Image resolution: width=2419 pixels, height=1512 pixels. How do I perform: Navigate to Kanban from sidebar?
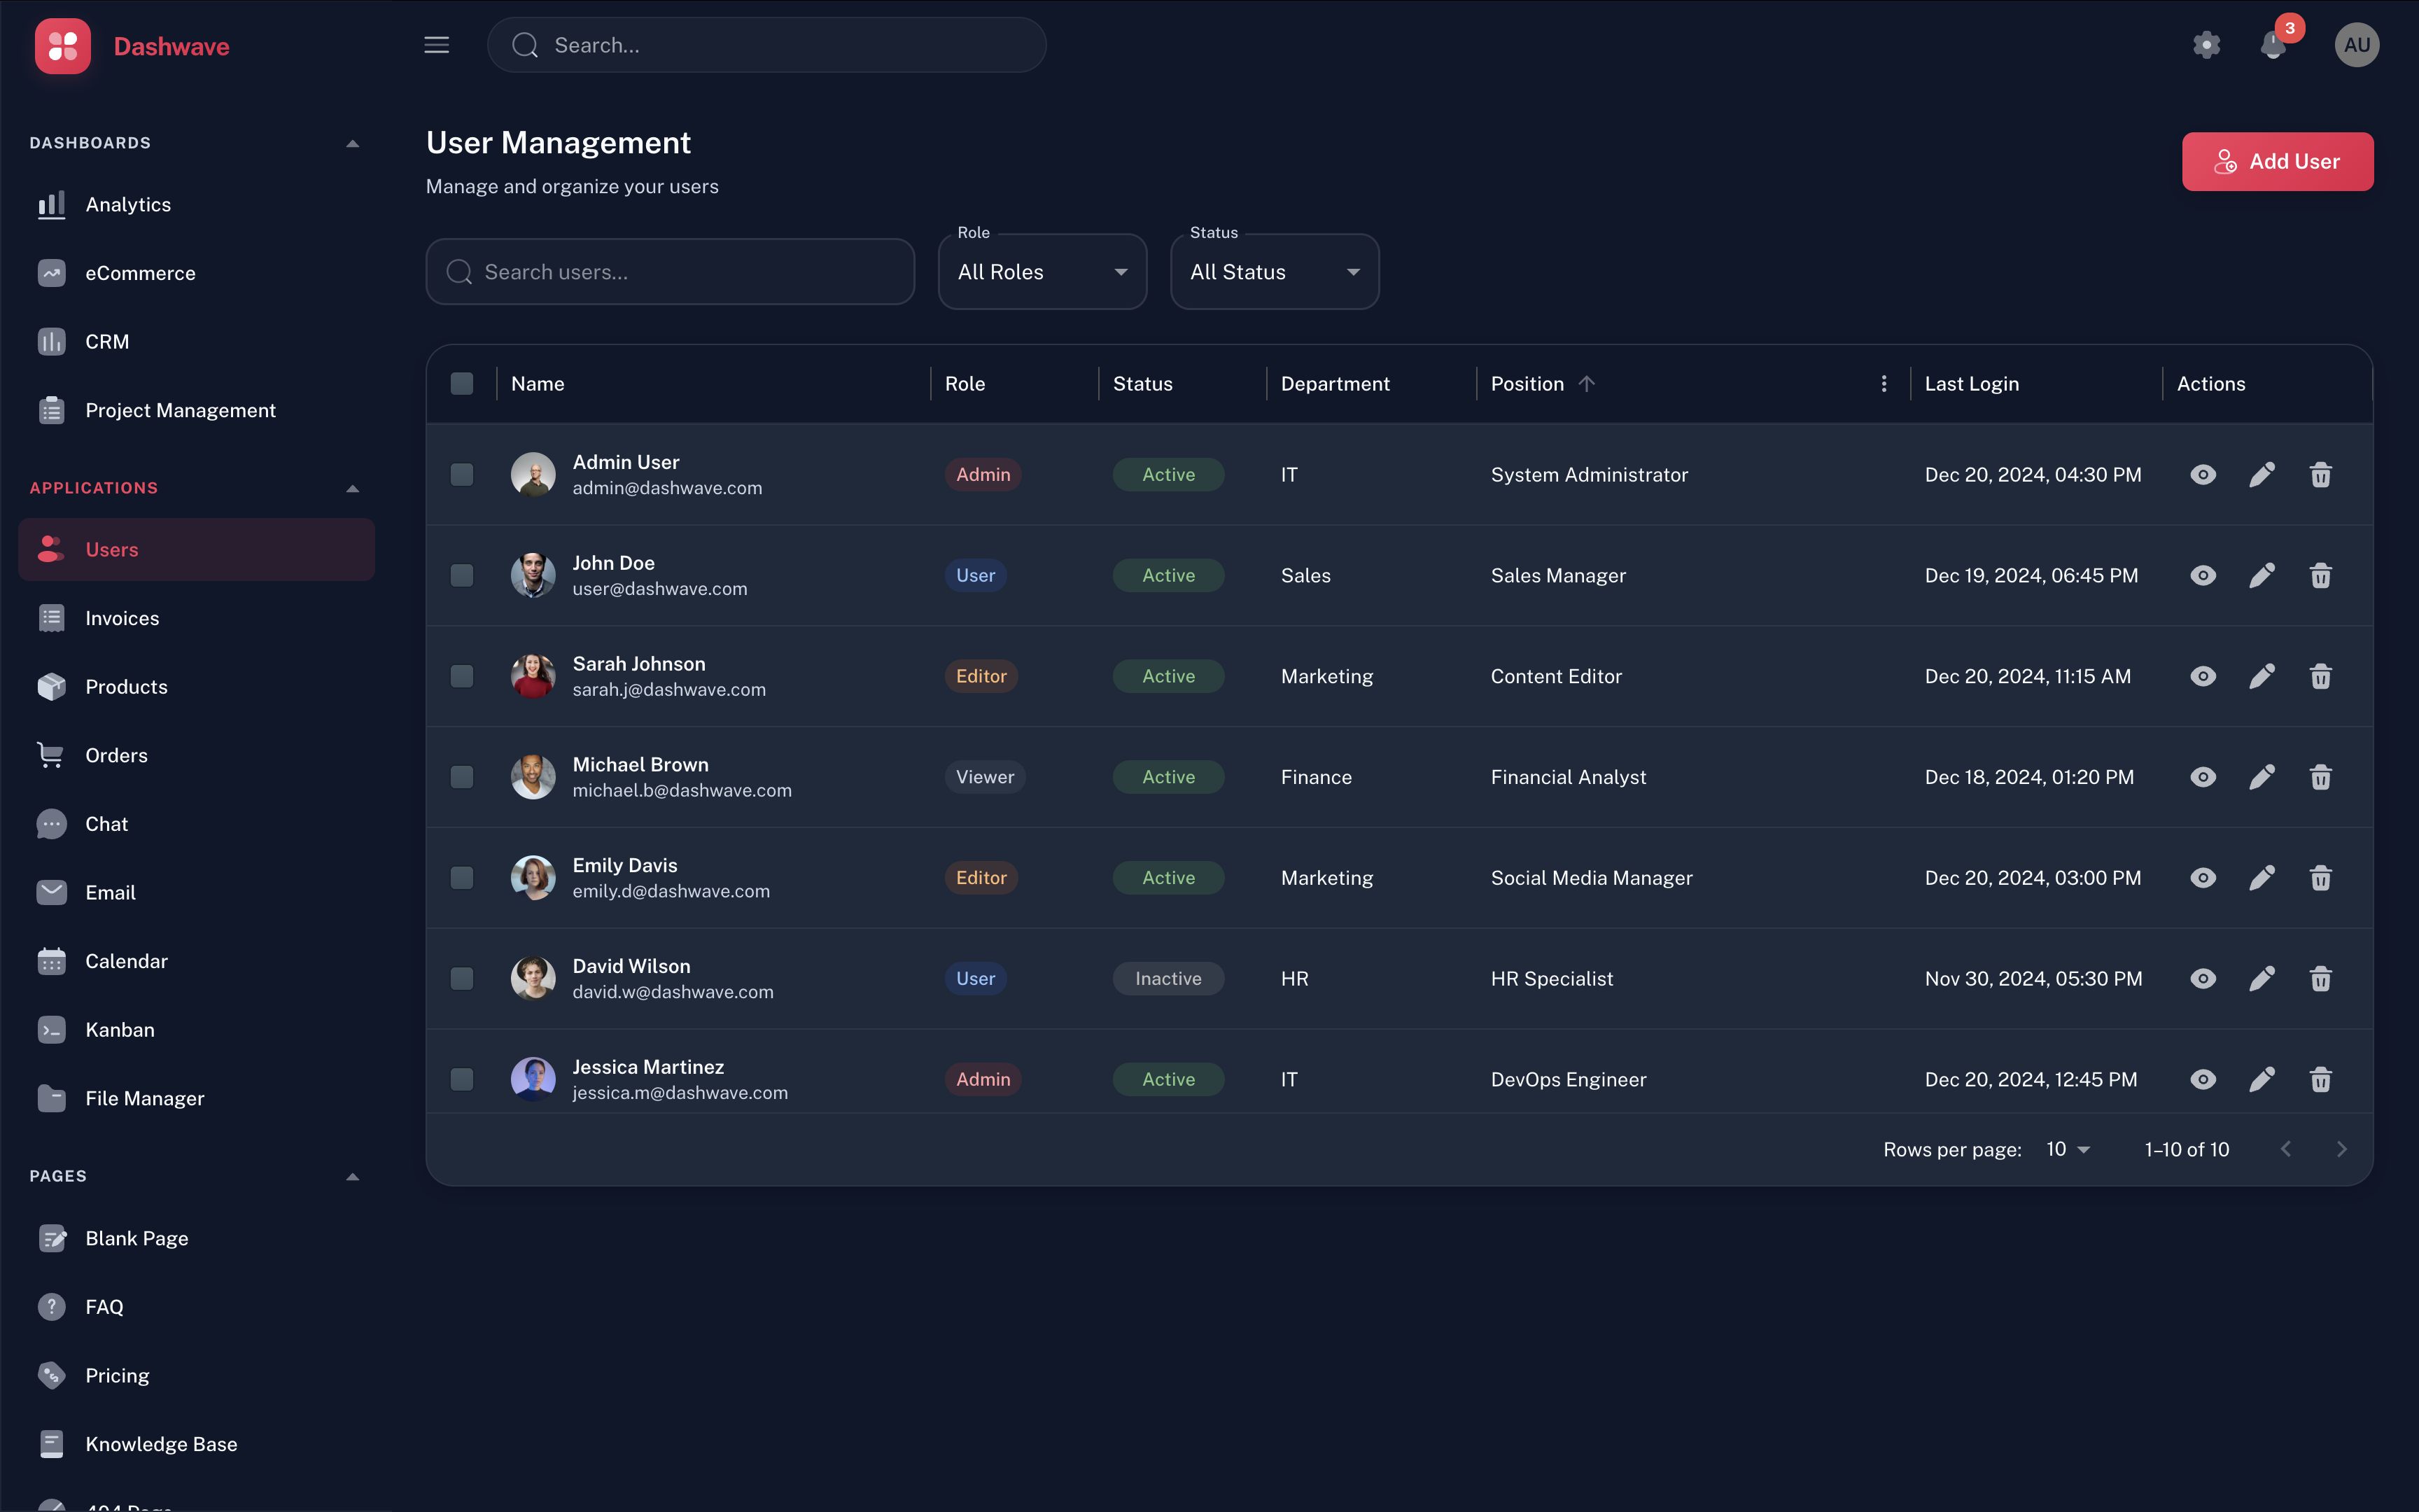119,1029
